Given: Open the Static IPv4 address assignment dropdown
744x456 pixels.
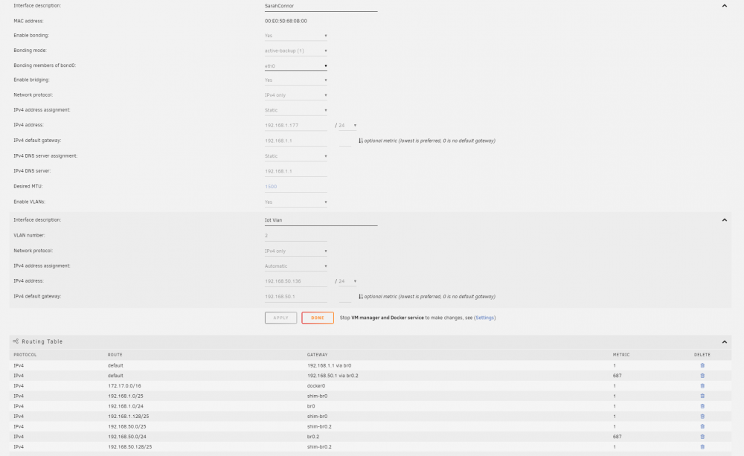Looking at the screenshot, I should pos(295,111).
